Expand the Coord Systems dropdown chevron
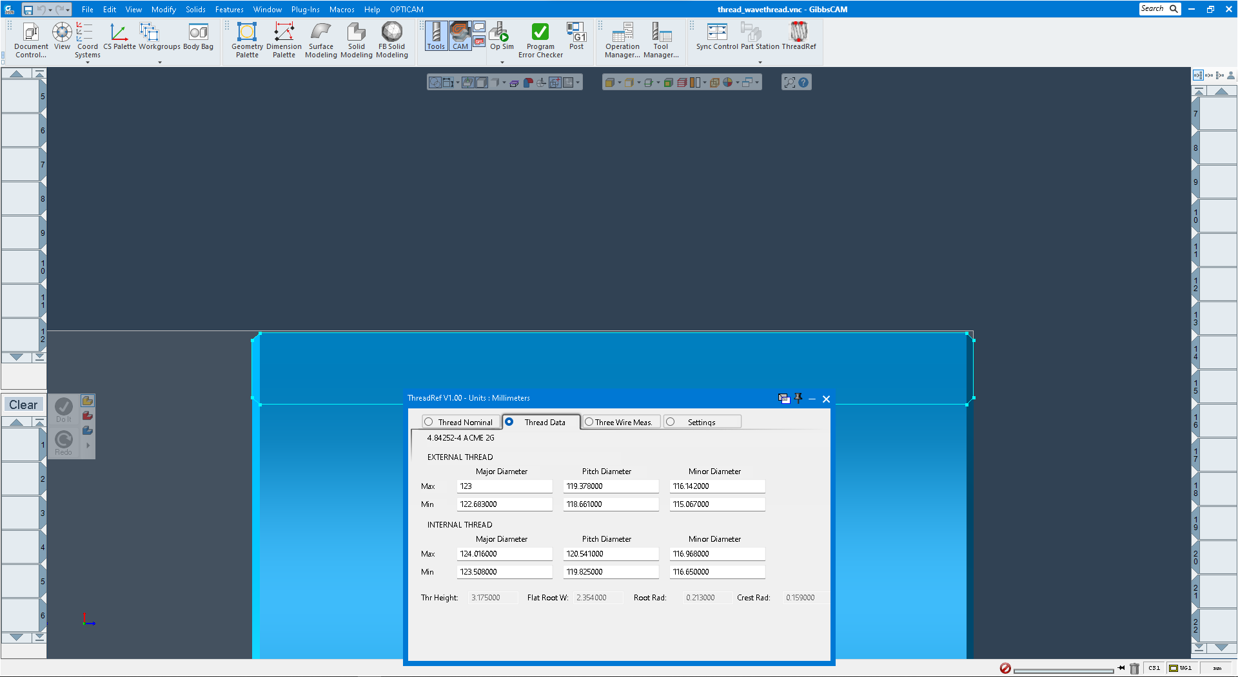 pos(87,63)
